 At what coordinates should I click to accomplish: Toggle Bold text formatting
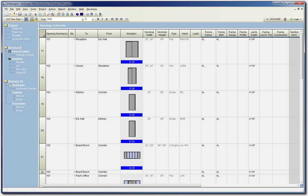click(98, 19)
